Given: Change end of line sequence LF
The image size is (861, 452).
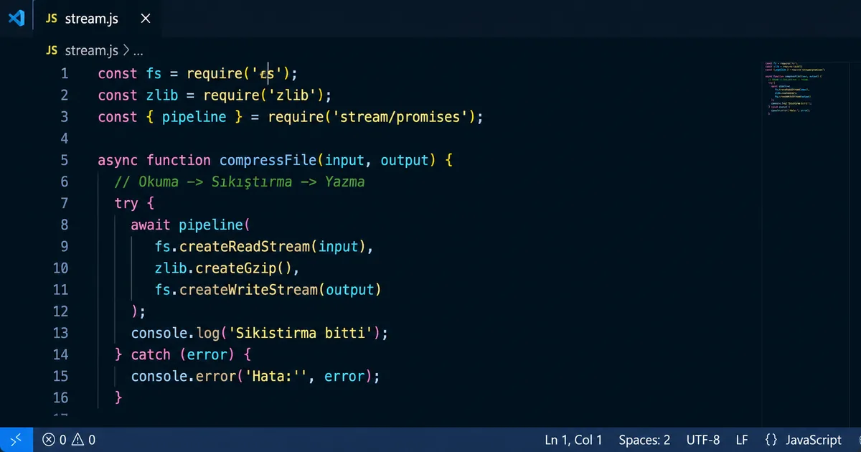Looking at the screenshot, I should tap(741, 440).
